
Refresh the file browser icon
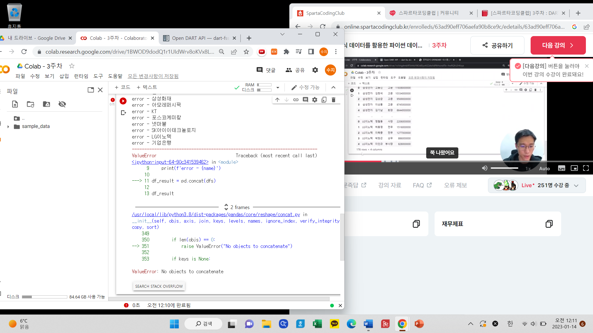click(x=31, y=104)
